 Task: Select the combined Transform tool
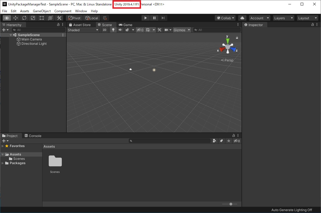pyautogui.click(x=50, y=18)
